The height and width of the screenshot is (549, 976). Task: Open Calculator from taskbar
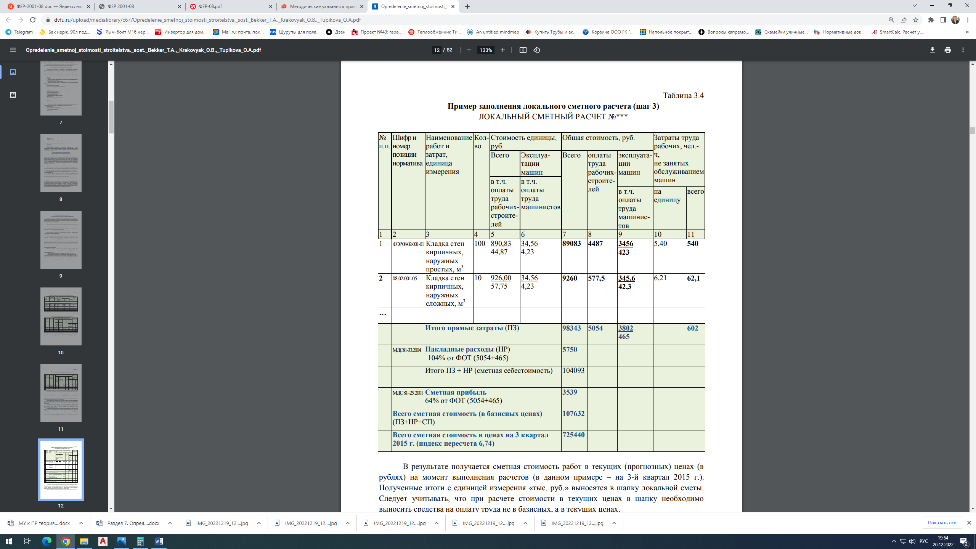(140, 541)
